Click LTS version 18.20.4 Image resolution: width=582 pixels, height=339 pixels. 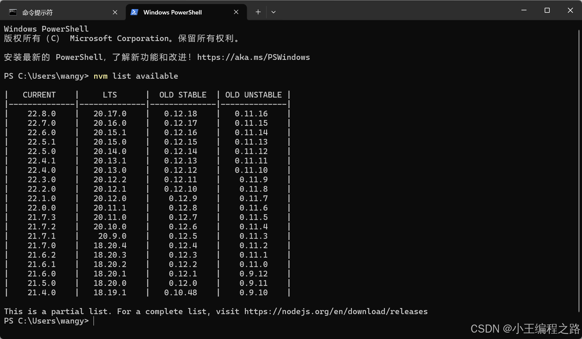tap(110, 246)
